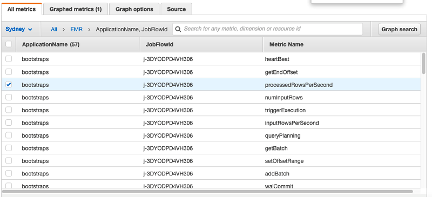Open the Source tab
The image size is (432, 197).
[x=177, y=9]
